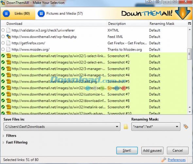The image size is (193, 164).
Task: Click image icon of Screenshot #7 row
Action: click(9, 94)
